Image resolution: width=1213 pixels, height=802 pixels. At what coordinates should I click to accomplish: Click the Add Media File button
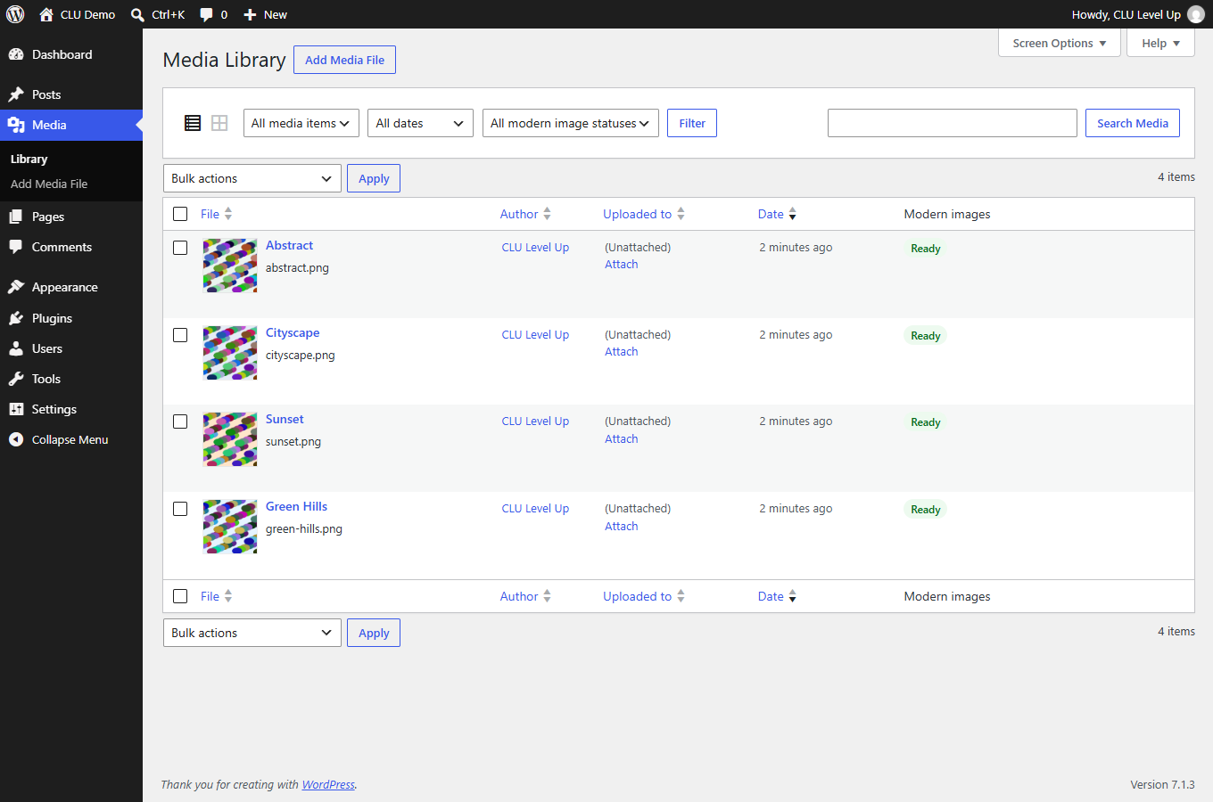(344, 60)
